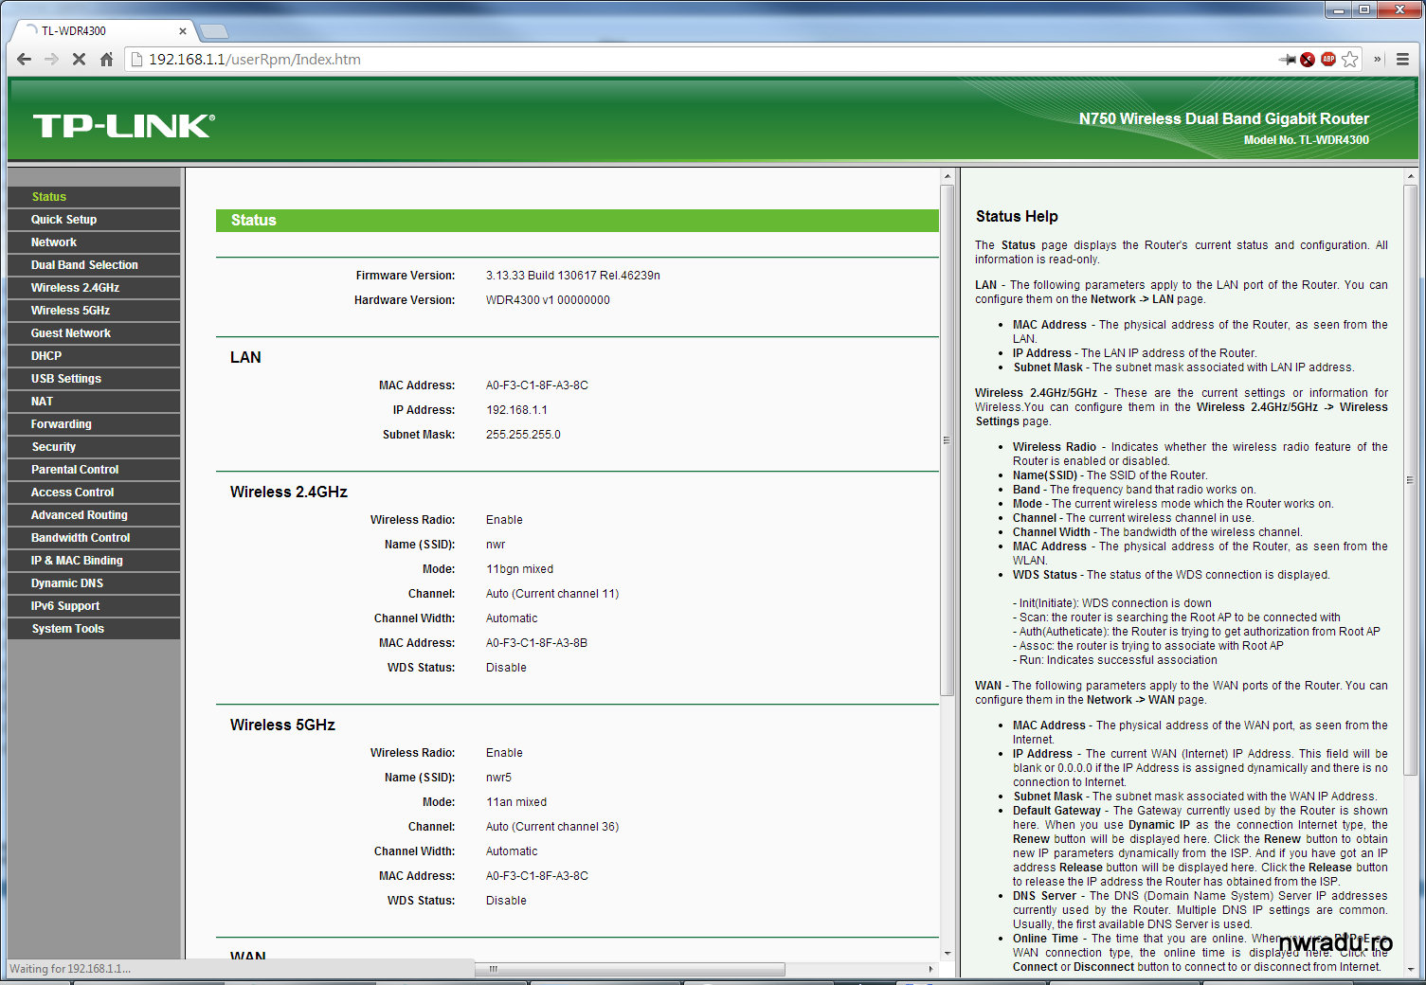Click Status Help heading

(1017, 216)
